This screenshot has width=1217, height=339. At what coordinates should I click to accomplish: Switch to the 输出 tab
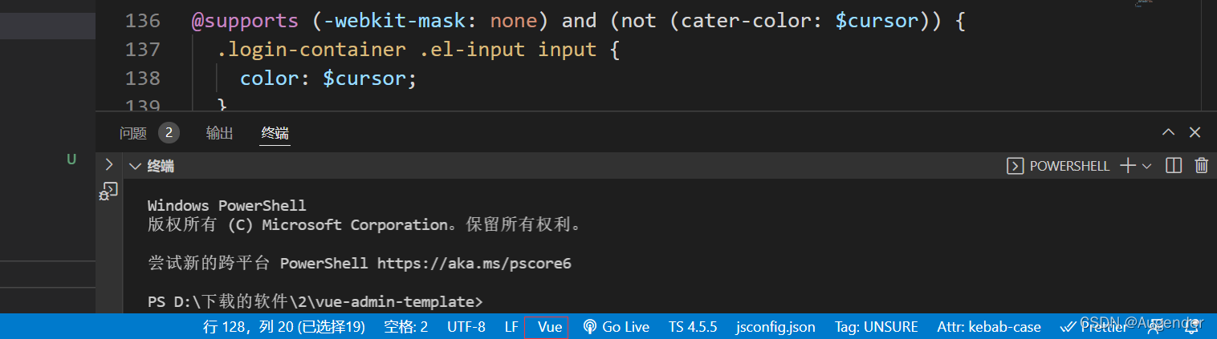pyautogui.click(x=219, y=133)
